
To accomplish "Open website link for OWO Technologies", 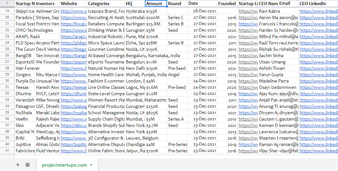I will pos(74,30).
